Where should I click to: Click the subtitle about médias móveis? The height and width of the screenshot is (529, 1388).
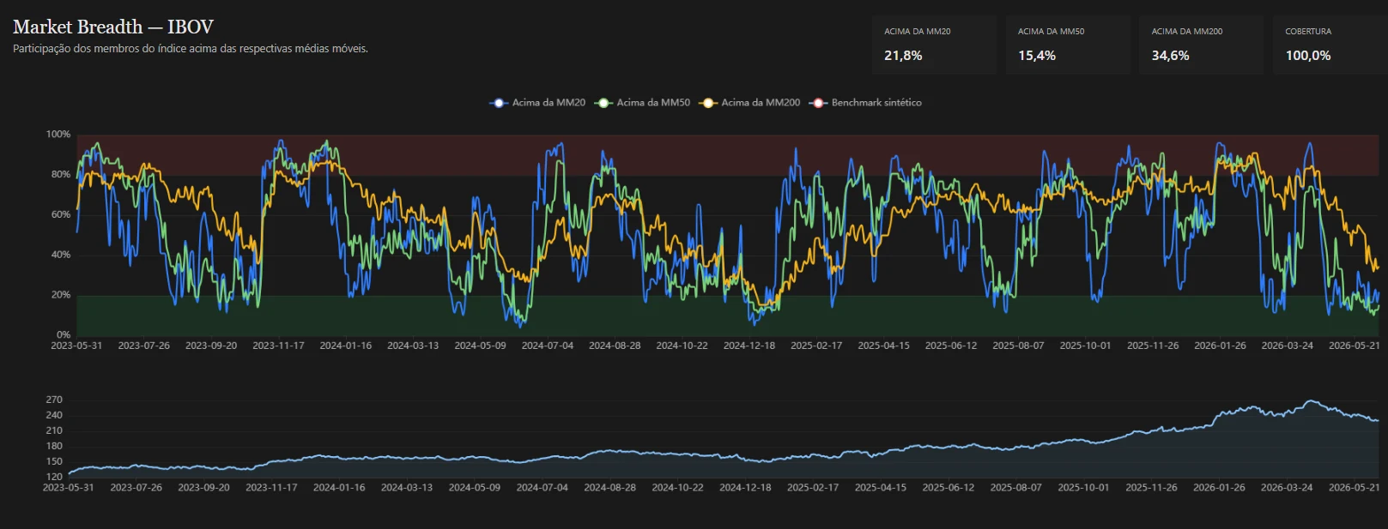pos(191,49)
